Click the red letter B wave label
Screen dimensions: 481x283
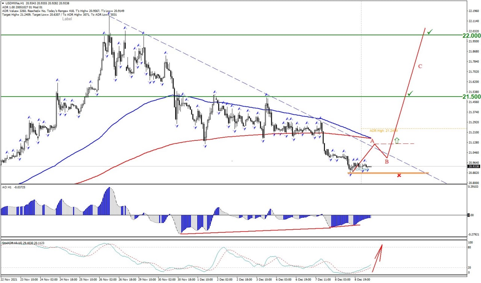pos(387,162)
